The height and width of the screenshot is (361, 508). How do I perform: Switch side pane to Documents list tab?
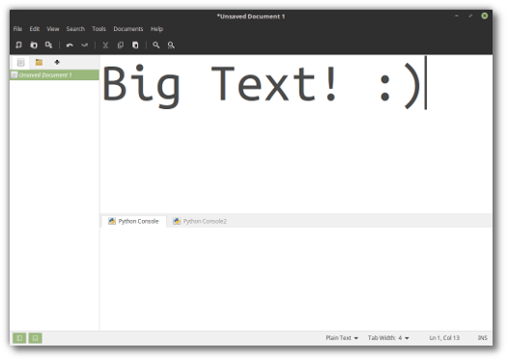click(x=20, y=62)
